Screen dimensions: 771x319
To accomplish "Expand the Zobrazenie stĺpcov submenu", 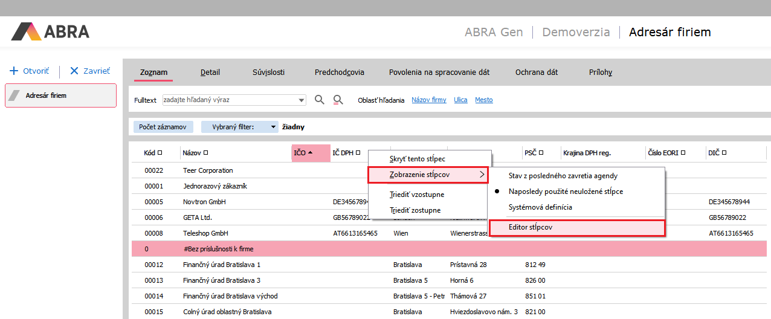I will (428, 175).
